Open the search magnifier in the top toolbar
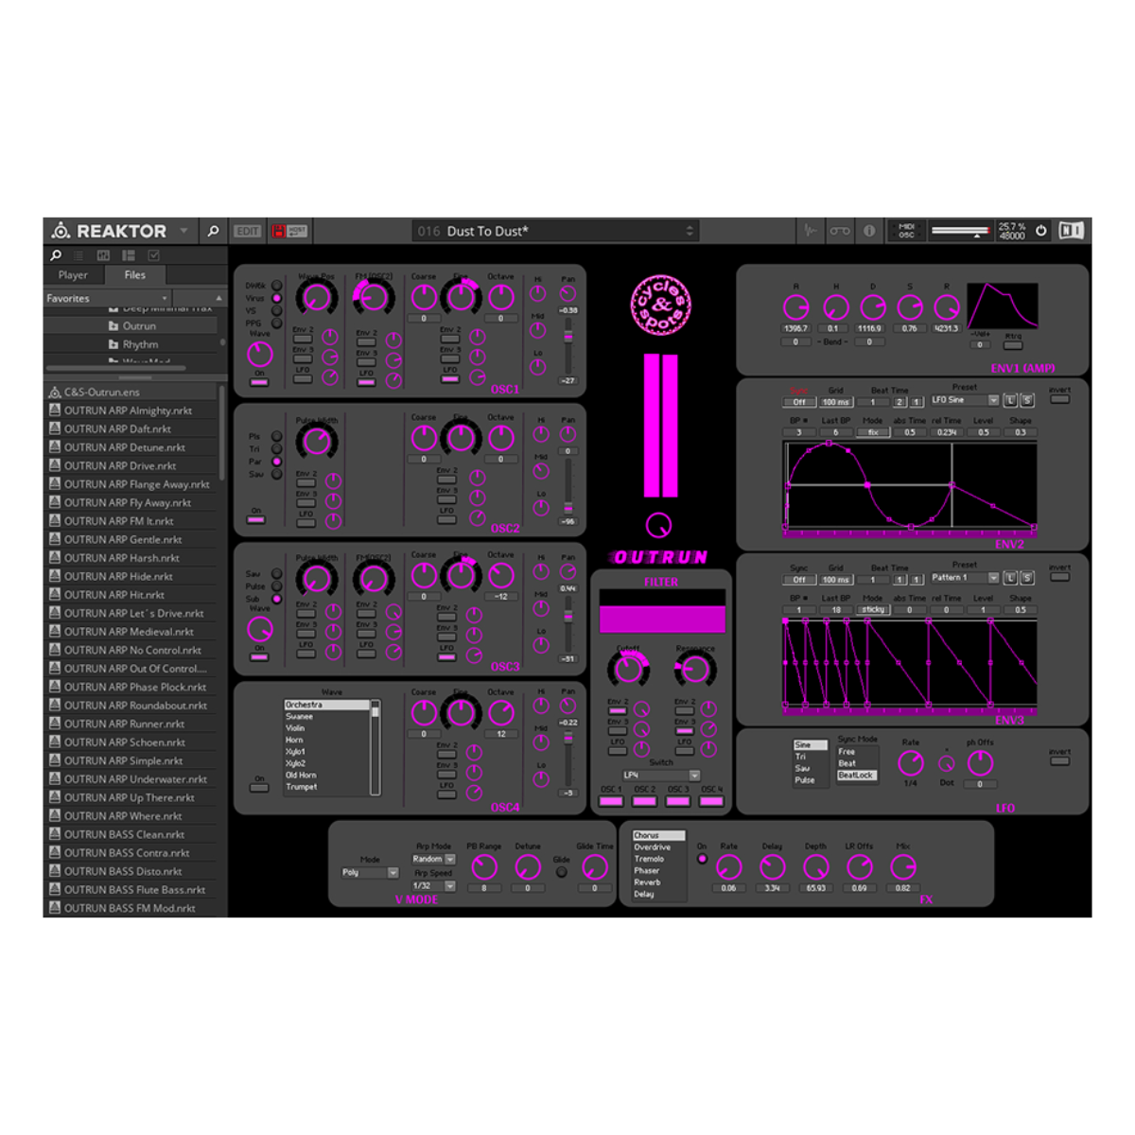The height and width of the screenshot is (1135, 1135). tap(213, 231)
